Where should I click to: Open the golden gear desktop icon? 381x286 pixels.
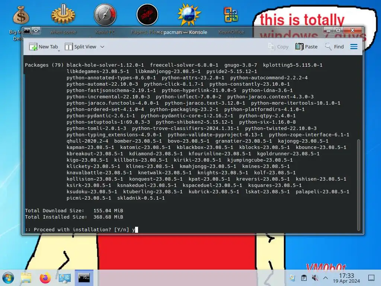63,15
